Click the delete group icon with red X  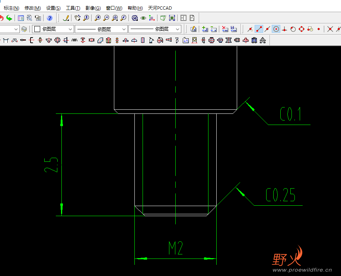coord(225,29)
